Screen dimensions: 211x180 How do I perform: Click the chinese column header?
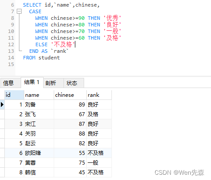coord(70,95)
